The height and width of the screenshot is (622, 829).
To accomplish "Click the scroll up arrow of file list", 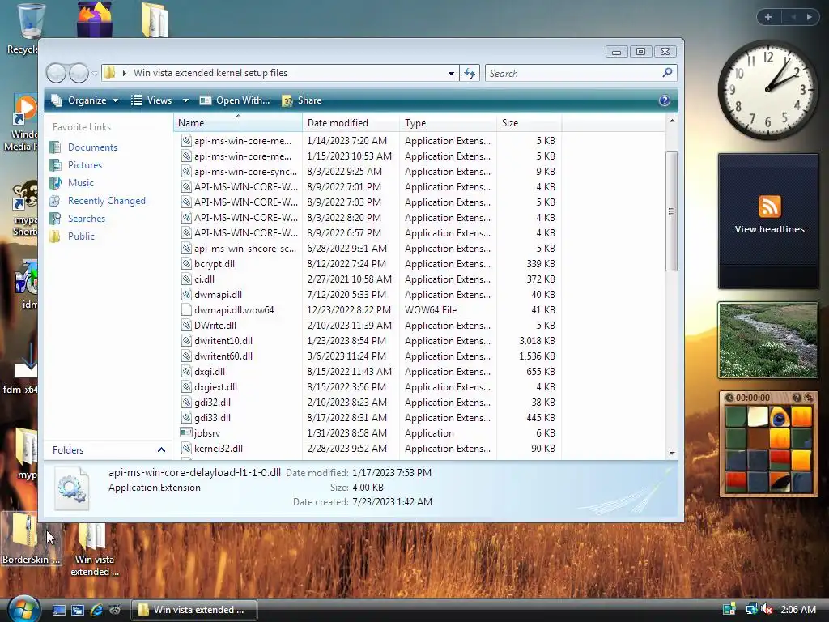I will pyautogui.click(x=671, y=121).
